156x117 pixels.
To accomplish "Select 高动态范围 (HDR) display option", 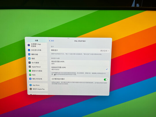I will click(x=80, y=63).
